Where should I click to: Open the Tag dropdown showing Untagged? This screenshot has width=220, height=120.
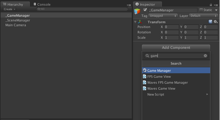coord(163,16)
